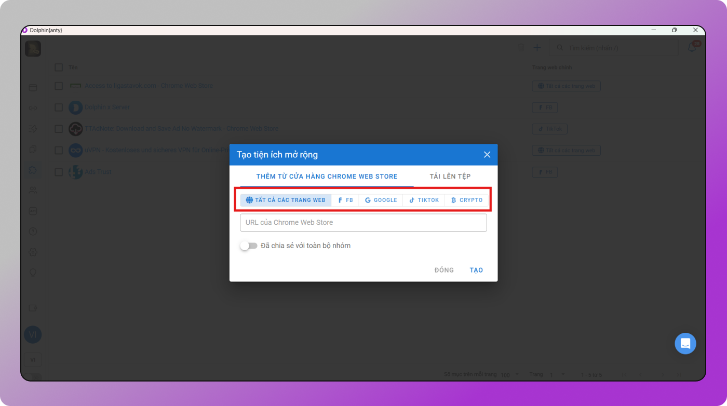Viewport: 727px width, 406px height.
Task: Select the FB website option
Action: (345, 200)
